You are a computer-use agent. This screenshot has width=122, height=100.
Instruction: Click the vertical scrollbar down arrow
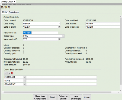pyautogui.click(x=121, y=90)
